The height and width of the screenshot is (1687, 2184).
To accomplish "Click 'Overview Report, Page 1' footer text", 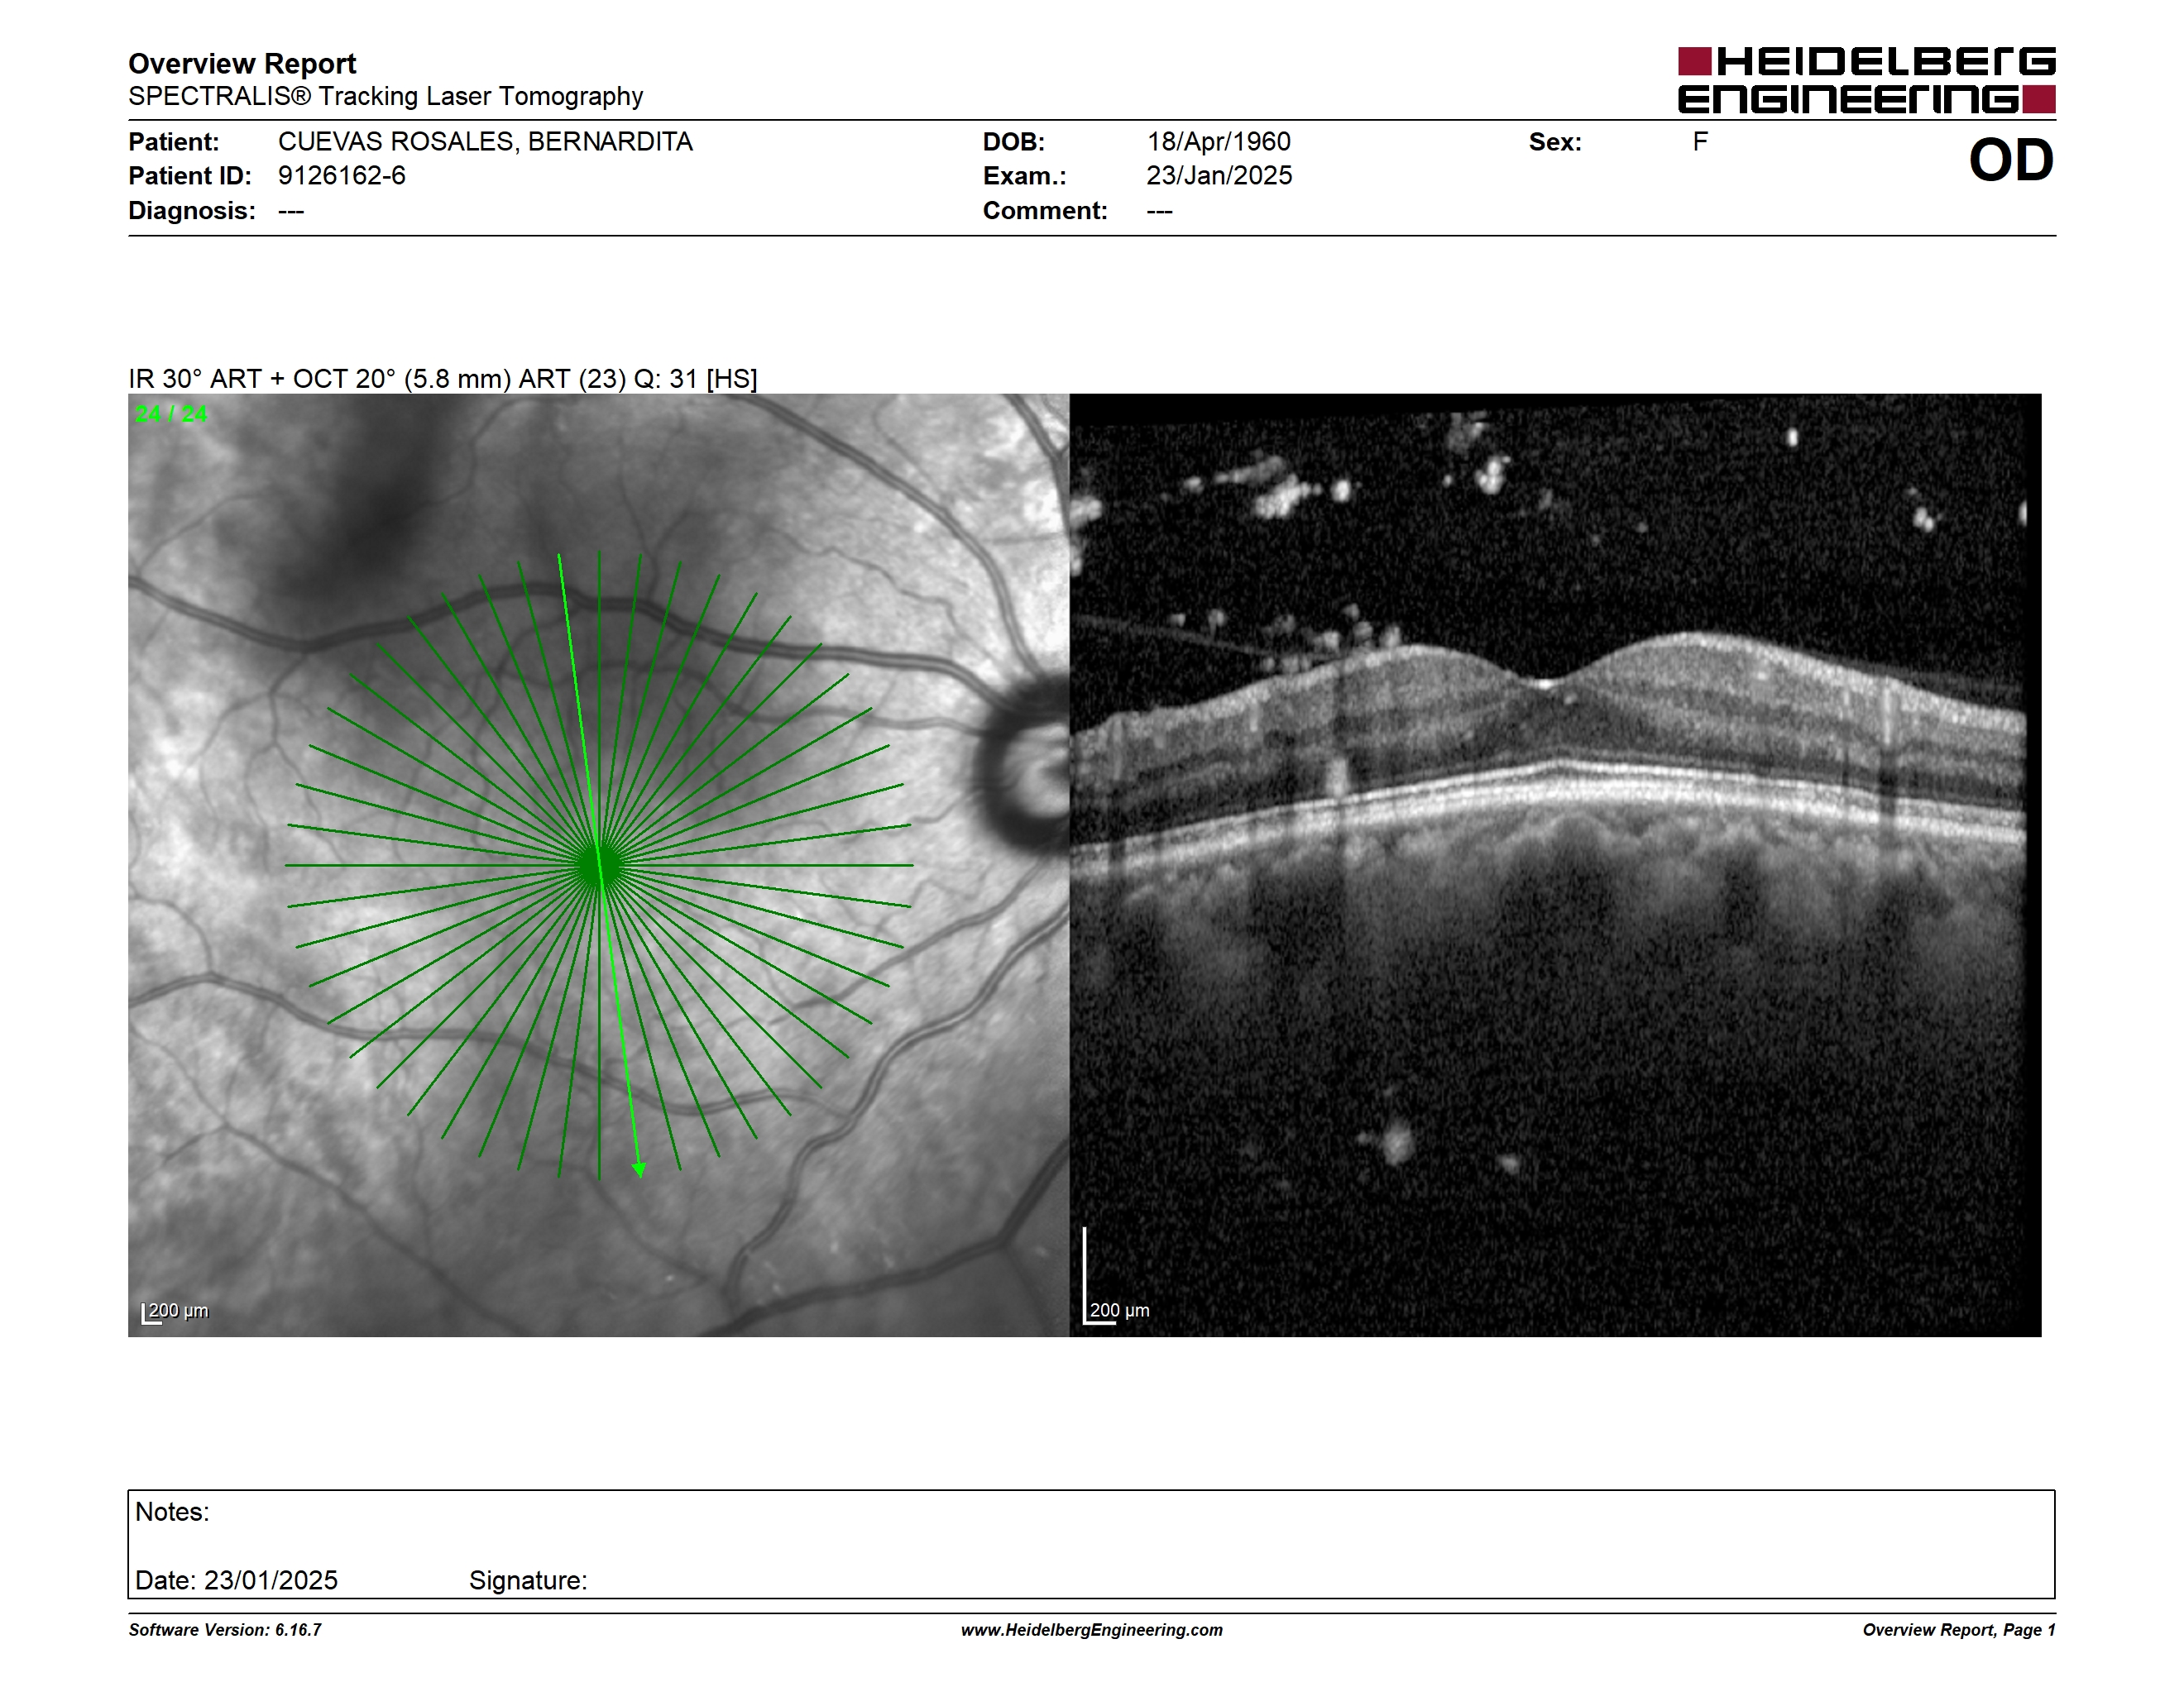I will pos(1959,1630).
